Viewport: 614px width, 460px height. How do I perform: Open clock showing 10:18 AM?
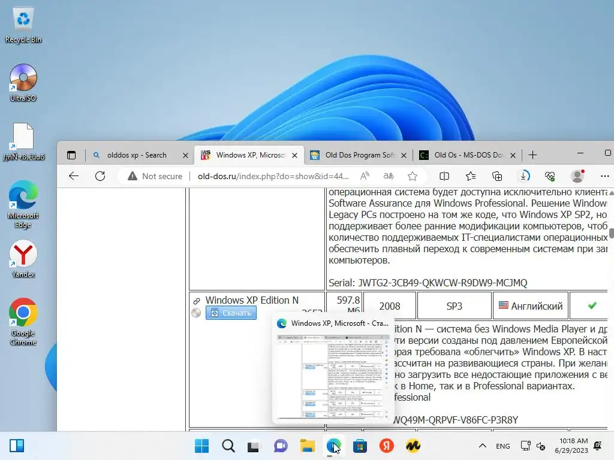click(x=571, y=446)
